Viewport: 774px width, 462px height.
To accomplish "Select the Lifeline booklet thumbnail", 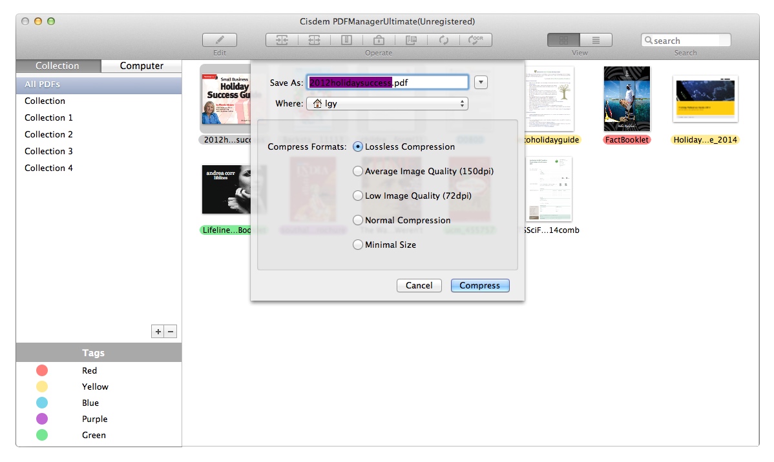I will pos(226,189).
